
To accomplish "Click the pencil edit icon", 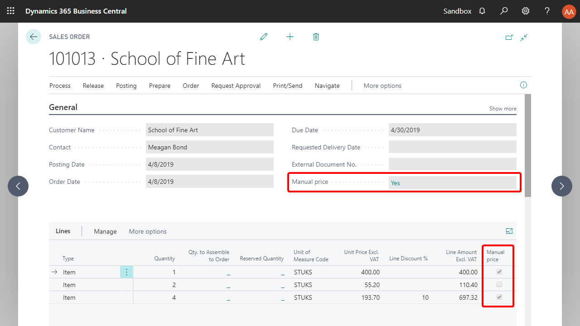I will 264,37.
